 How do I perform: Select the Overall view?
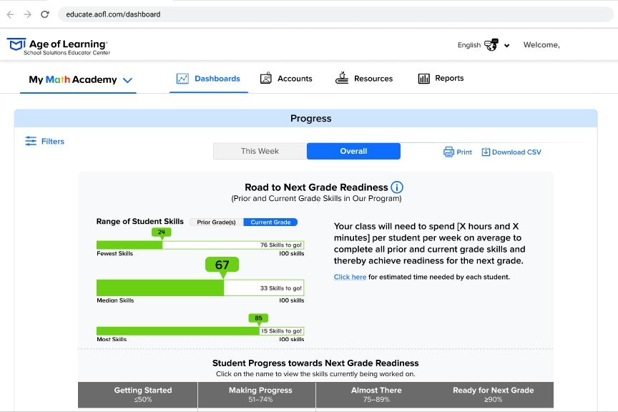tap(353, 151)
